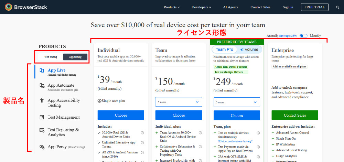Select the App Percy icon
Screen dimensions: 344x162
(42, 147)
